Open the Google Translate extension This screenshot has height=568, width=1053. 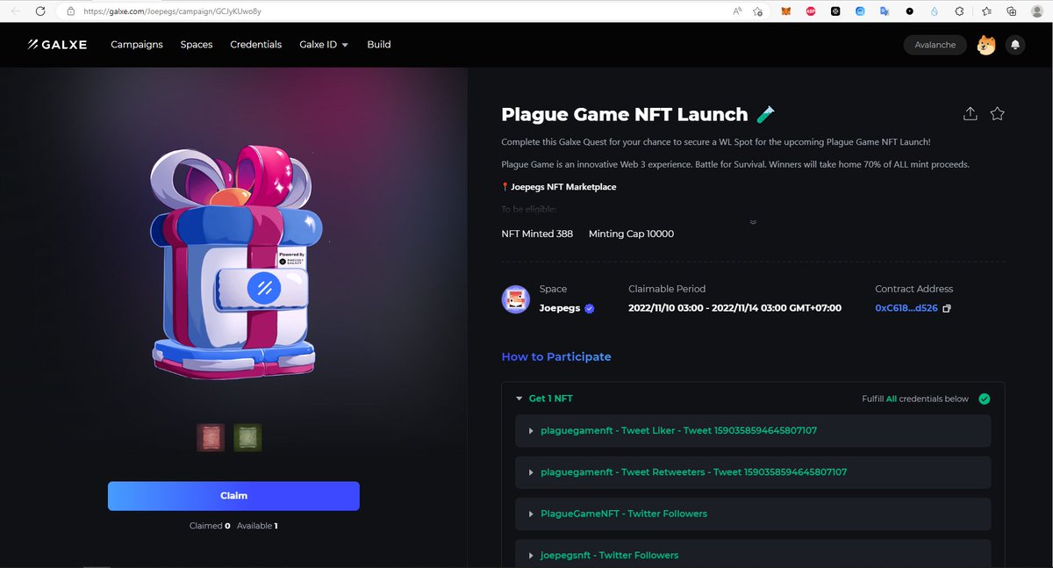point(885,11)
